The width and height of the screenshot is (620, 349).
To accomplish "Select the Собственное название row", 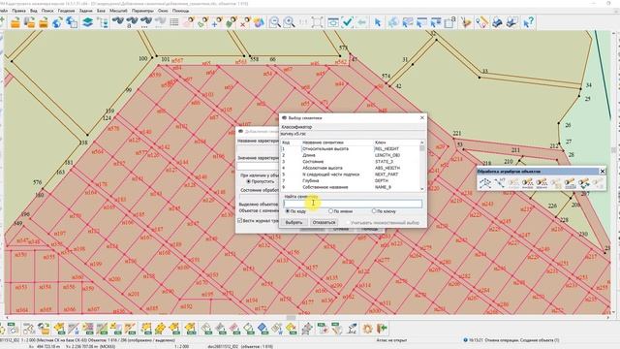I will [x=350, y=187].
